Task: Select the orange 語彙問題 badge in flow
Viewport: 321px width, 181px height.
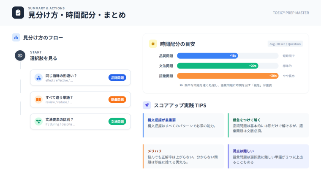Action: pyautogui.click(x=117, y=100)
